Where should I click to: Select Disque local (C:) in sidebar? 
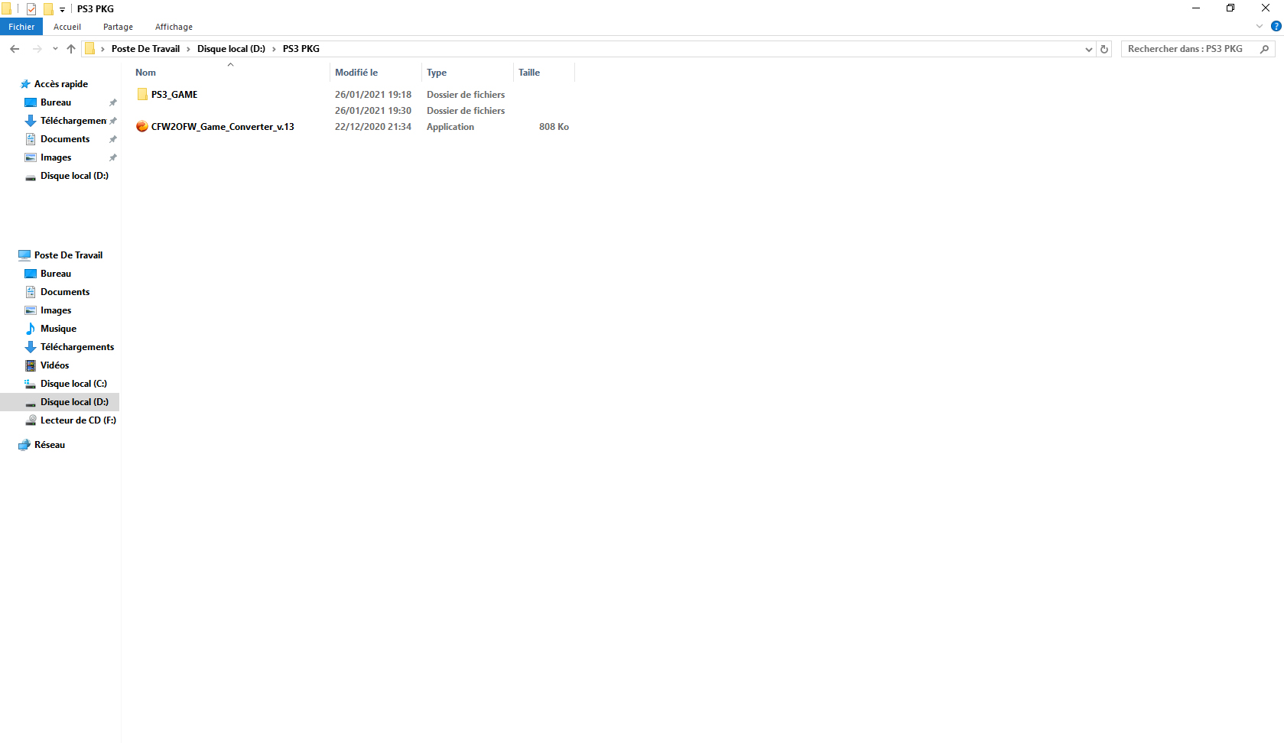(73, 384)
